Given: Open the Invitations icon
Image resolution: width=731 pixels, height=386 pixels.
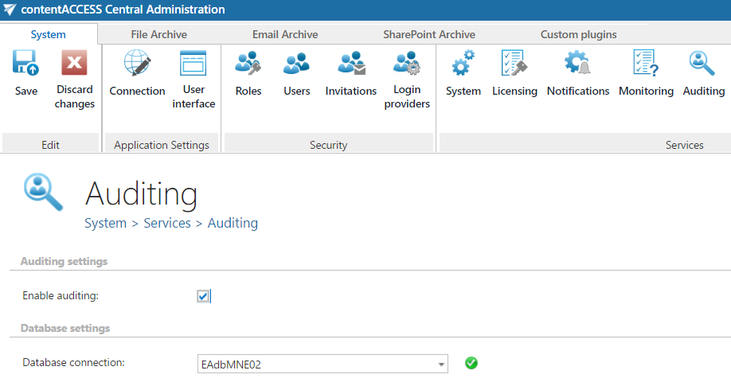Looking at the screenshot, I should 351,63.
